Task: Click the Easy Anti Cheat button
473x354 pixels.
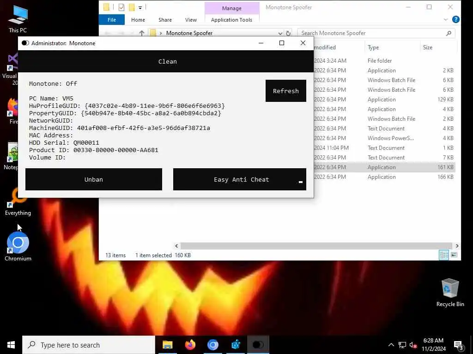Action: coord(240,179)
